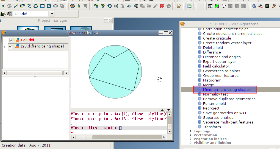The image size is (280, 149).
Task: Expand the 123.dxf(enclosing shape) layer legend
Action: coord(5,47)
